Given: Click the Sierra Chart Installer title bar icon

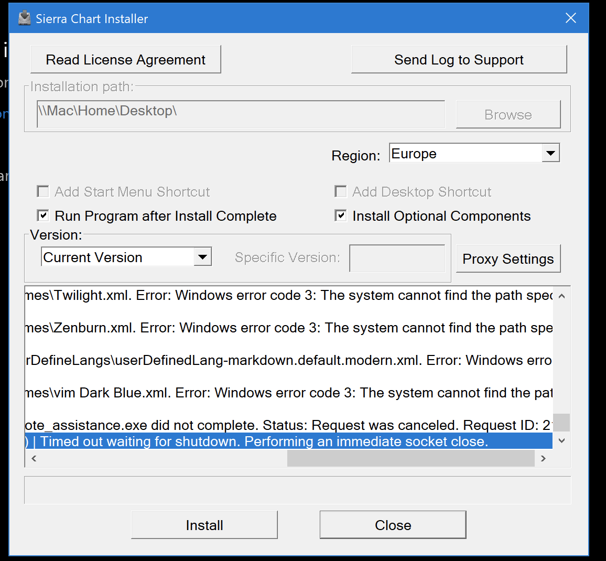Looking at the screenshot, I should pyautogui.click(x=24, y=18).
